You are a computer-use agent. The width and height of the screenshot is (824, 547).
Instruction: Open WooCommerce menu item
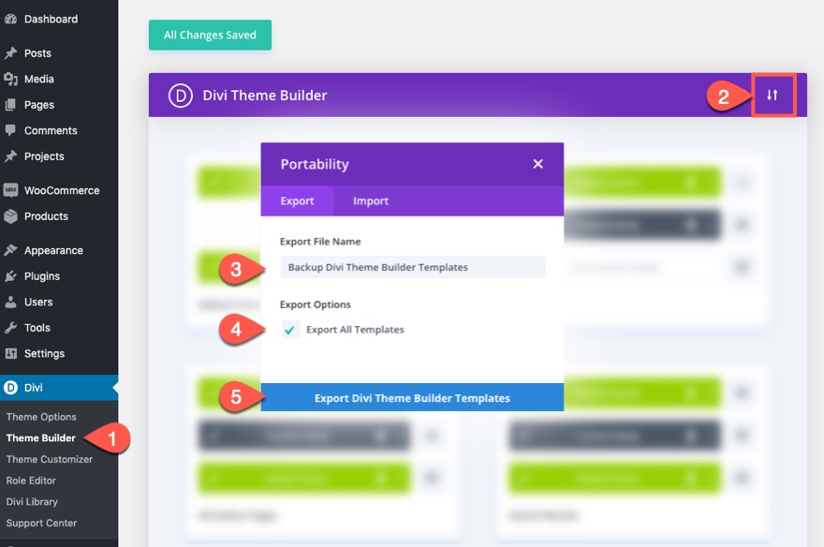pos(62,190)
